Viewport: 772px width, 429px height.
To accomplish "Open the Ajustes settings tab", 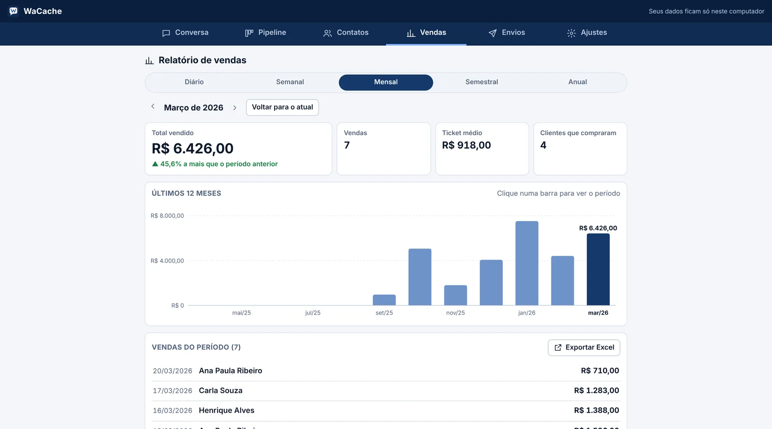I will pyautogui.click(x=587, y=33).
